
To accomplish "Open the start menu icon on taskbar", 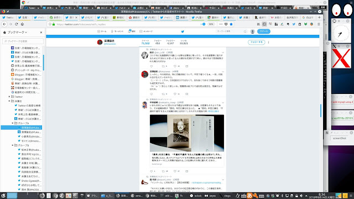I will tap(3, 196).
